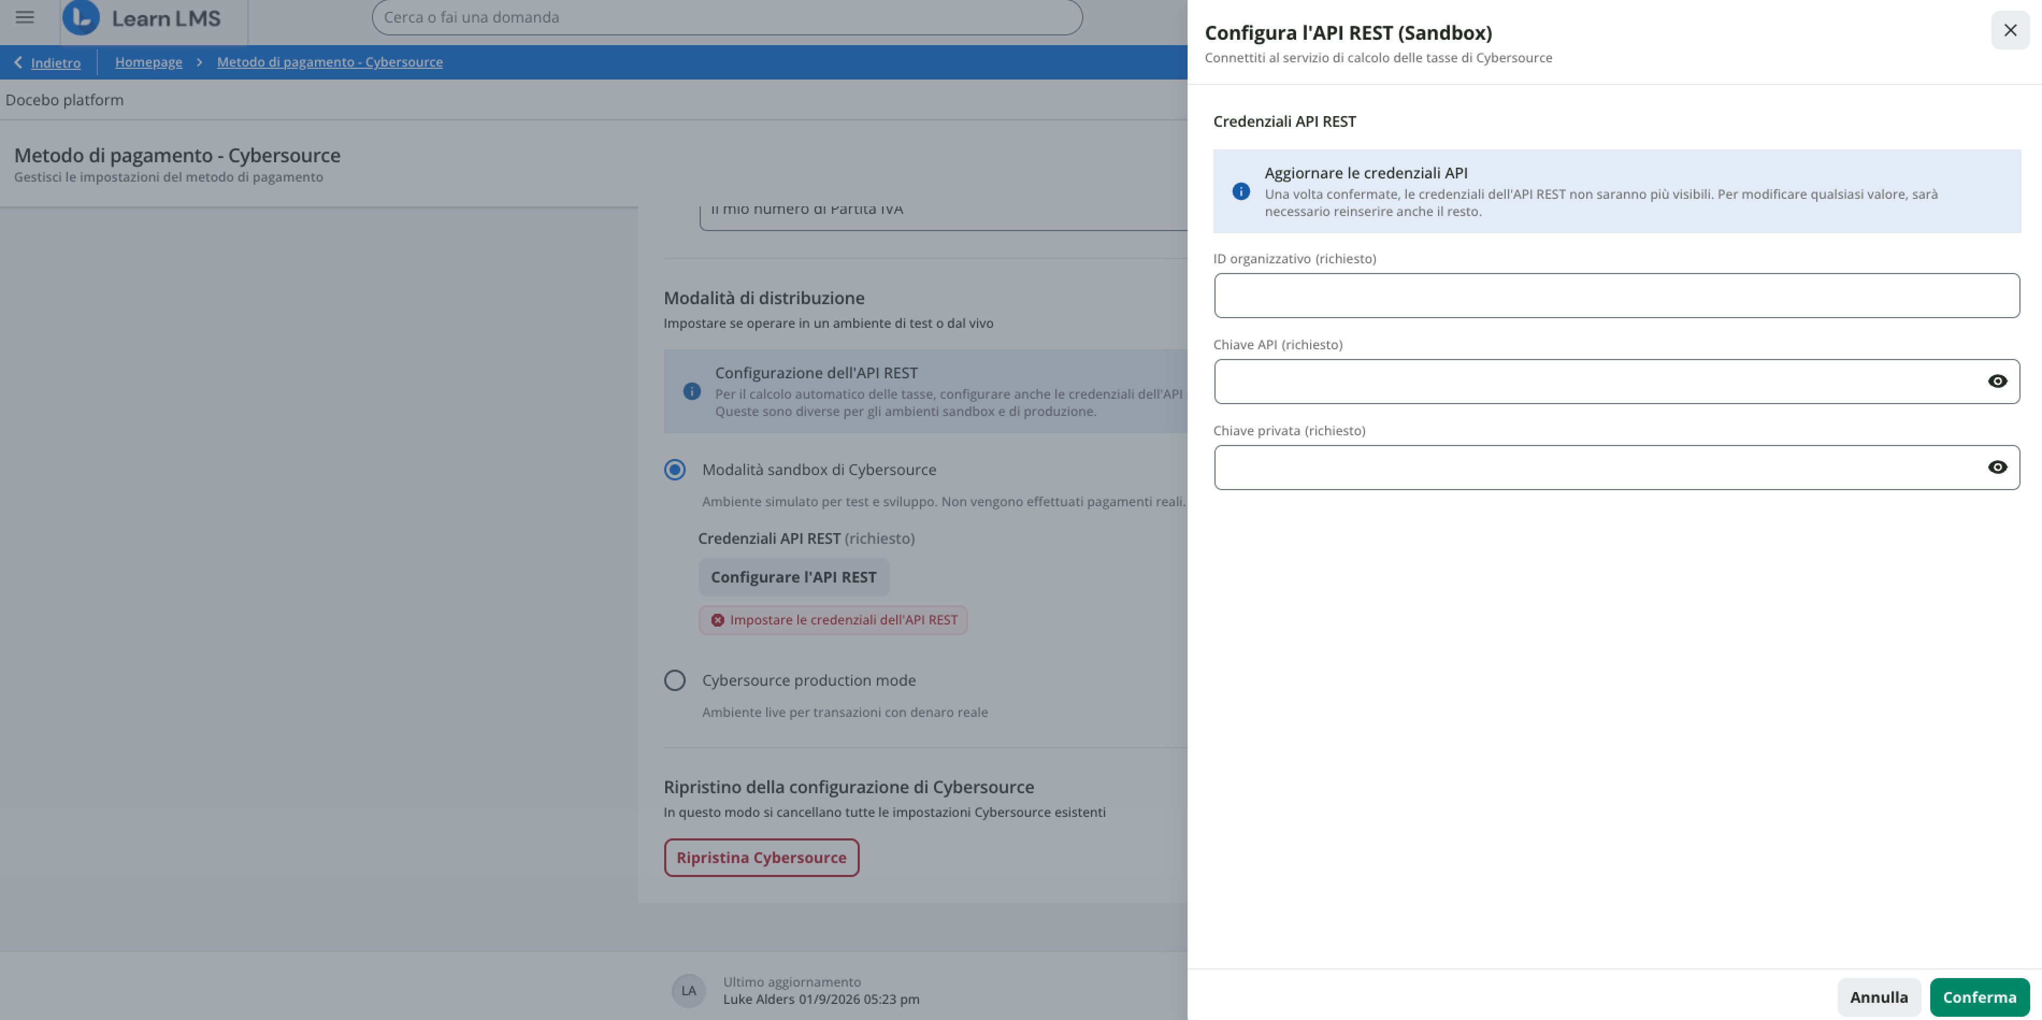Reveal the Chiave privata value
This screenshot has width=2042, height=1020.
click(x=1997, y=468)
